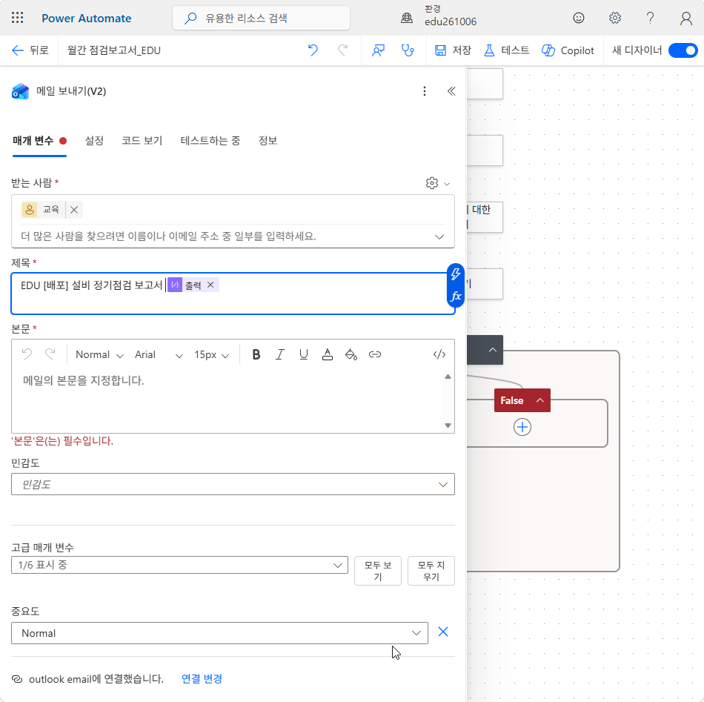Click into the email body text area
The image size is (704, 702).
point(227,401)
